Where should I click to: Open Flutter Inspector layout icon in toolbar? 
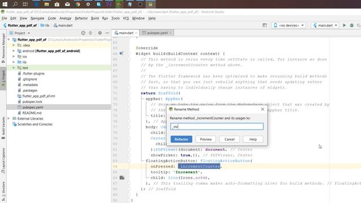[265, 25]
